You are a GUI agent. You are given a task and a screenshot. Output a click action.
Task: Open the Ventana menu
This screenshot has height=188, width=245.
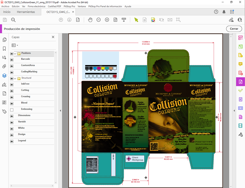click(x=82, y=7)
